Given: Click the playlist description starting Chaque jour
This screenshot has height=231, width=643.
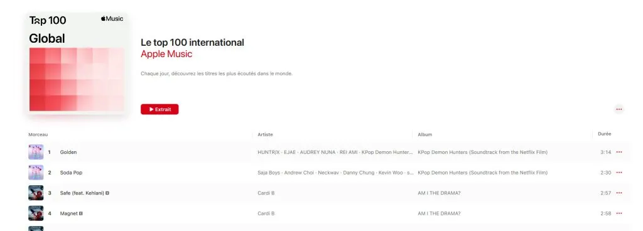Looking at the screenshot, I should pos(217,73).
